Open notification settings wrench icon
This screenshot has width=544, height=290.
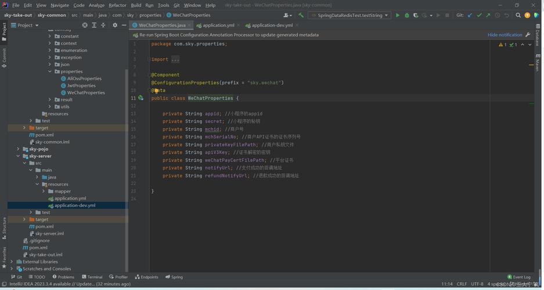pyautogui.click(x=528, y=35)
